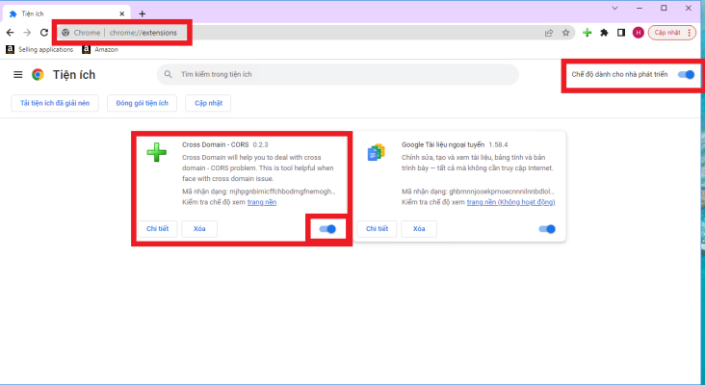
Task: Open Chrome three-dot menu next to Cập nhật
Action: [x=690, y=32]
